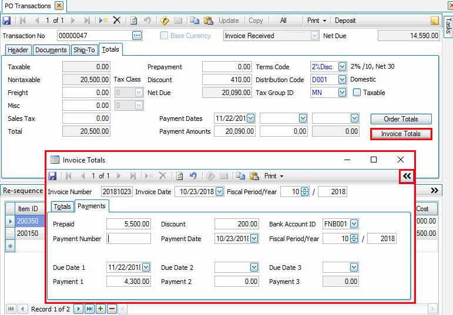This screenshot has height=315, width=453.
Task: Add new record in PO Transactions toolbar
Action: [103, 21]
